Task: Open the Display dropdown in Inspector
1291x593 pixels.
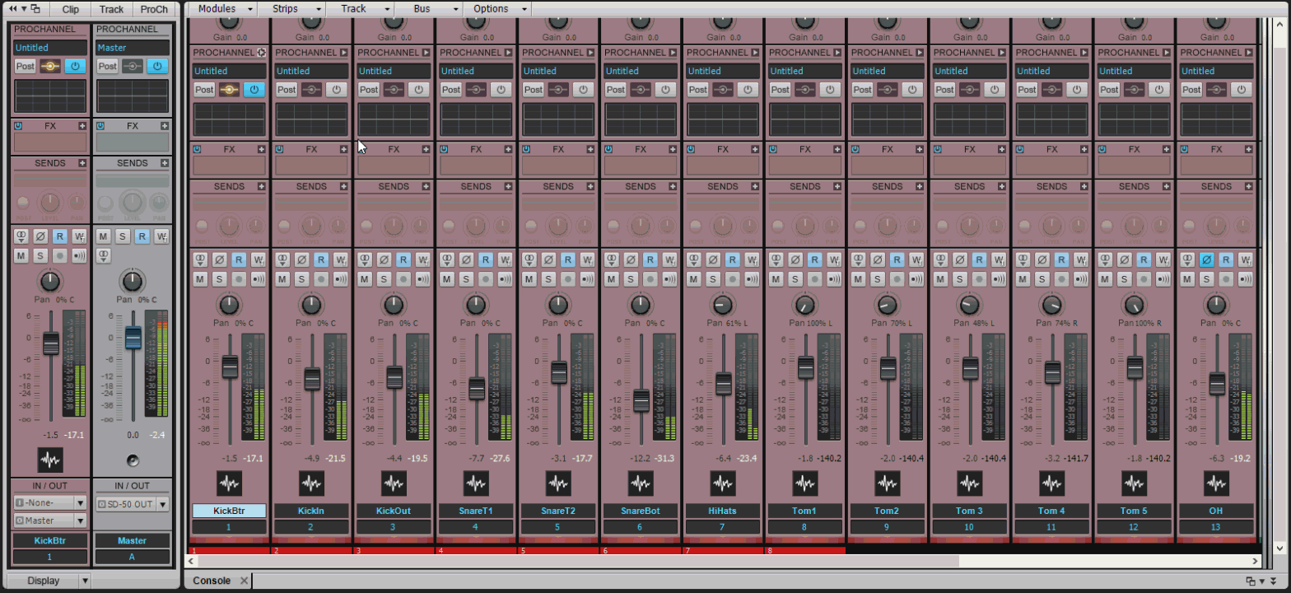Action: click(x=49, y=581)
